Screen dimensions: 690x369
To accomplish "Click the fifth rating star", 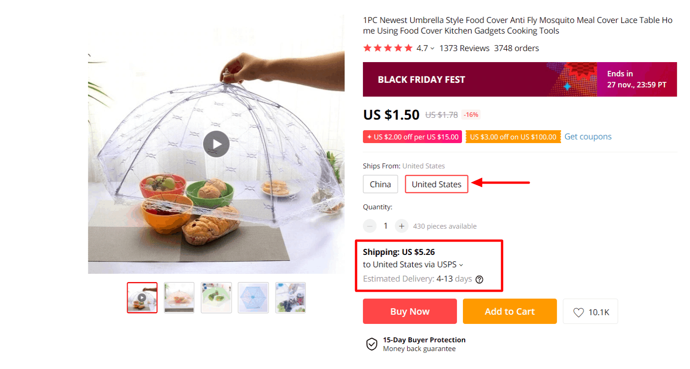I will [409, 47].
